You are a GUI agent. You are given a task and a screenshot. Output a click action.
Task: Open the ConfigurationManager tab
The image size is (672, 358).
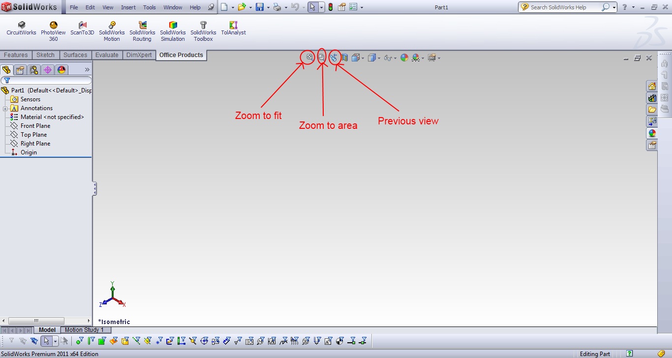click(x=34, y=70)
